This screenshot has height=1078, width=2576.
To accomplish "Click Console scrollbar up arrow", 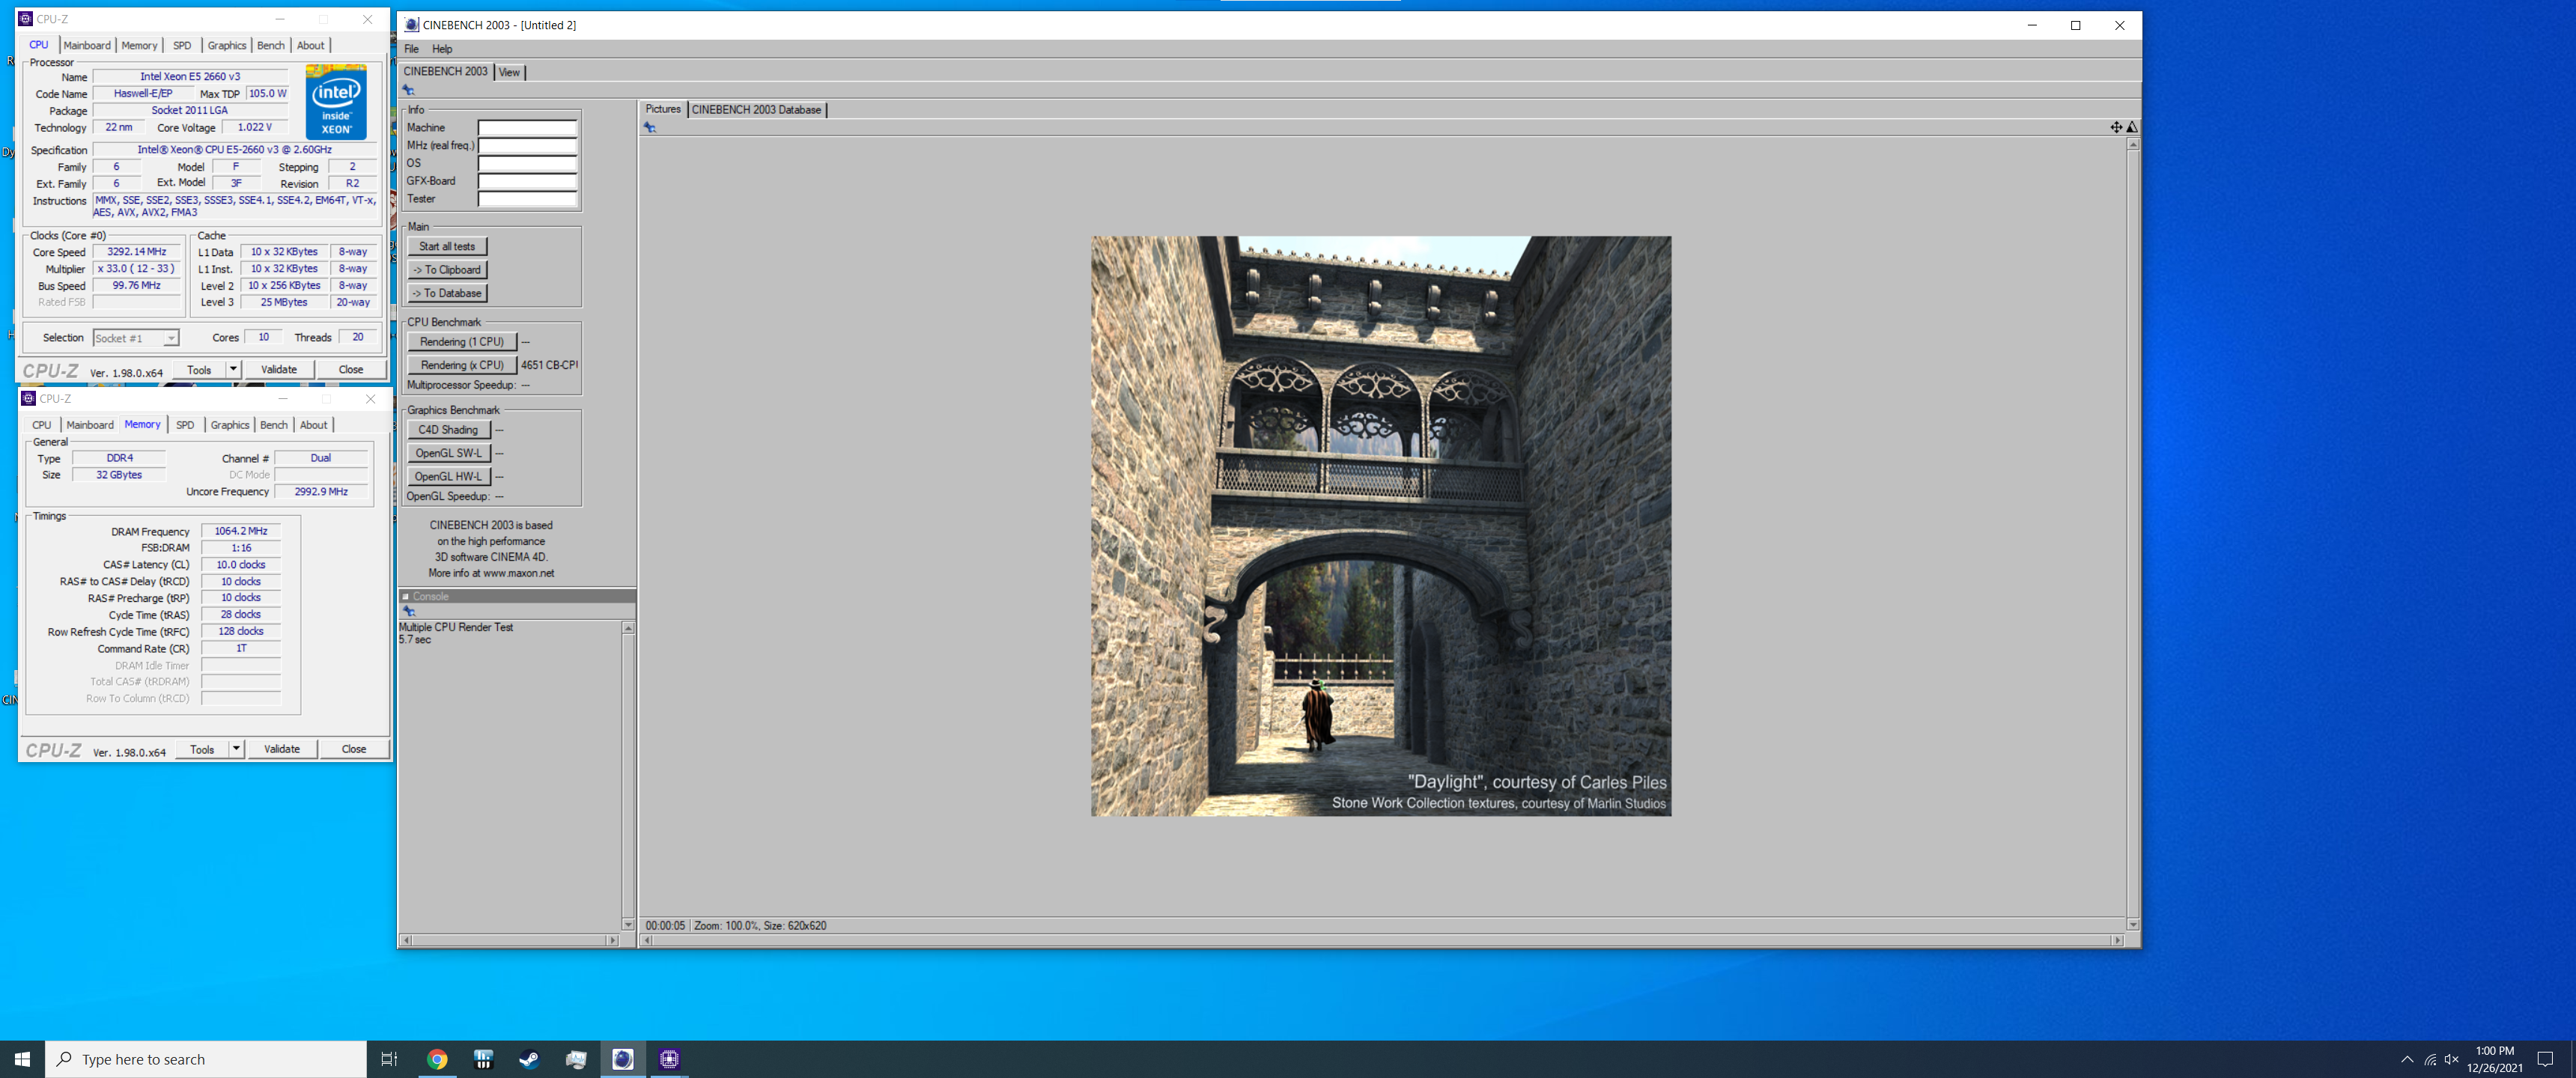I will point(628,628).
